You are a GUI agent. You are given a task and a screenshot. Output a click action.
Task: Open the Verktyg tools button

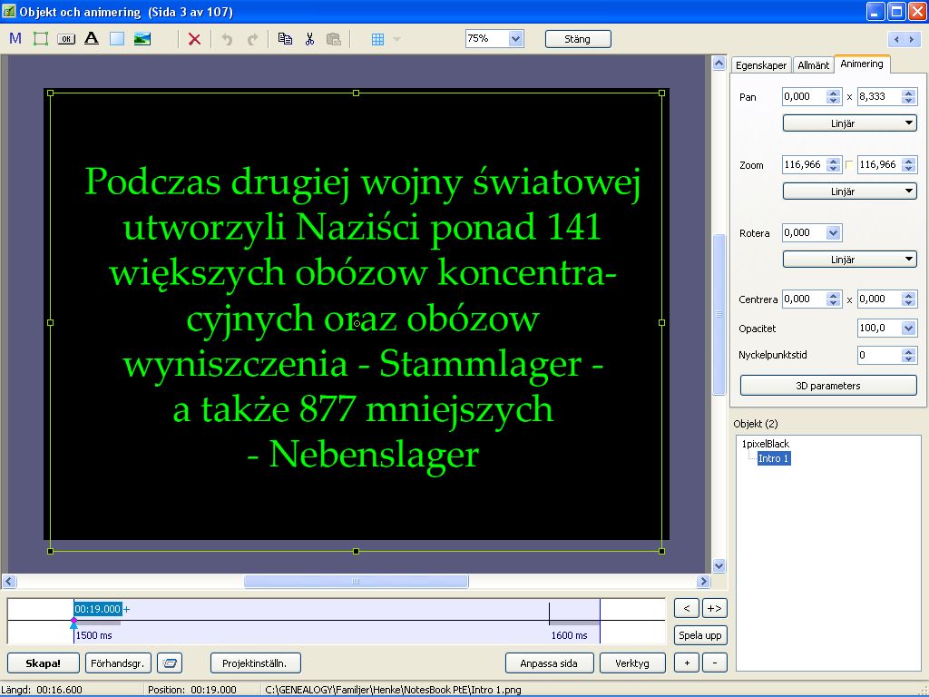tap(632, 663)
